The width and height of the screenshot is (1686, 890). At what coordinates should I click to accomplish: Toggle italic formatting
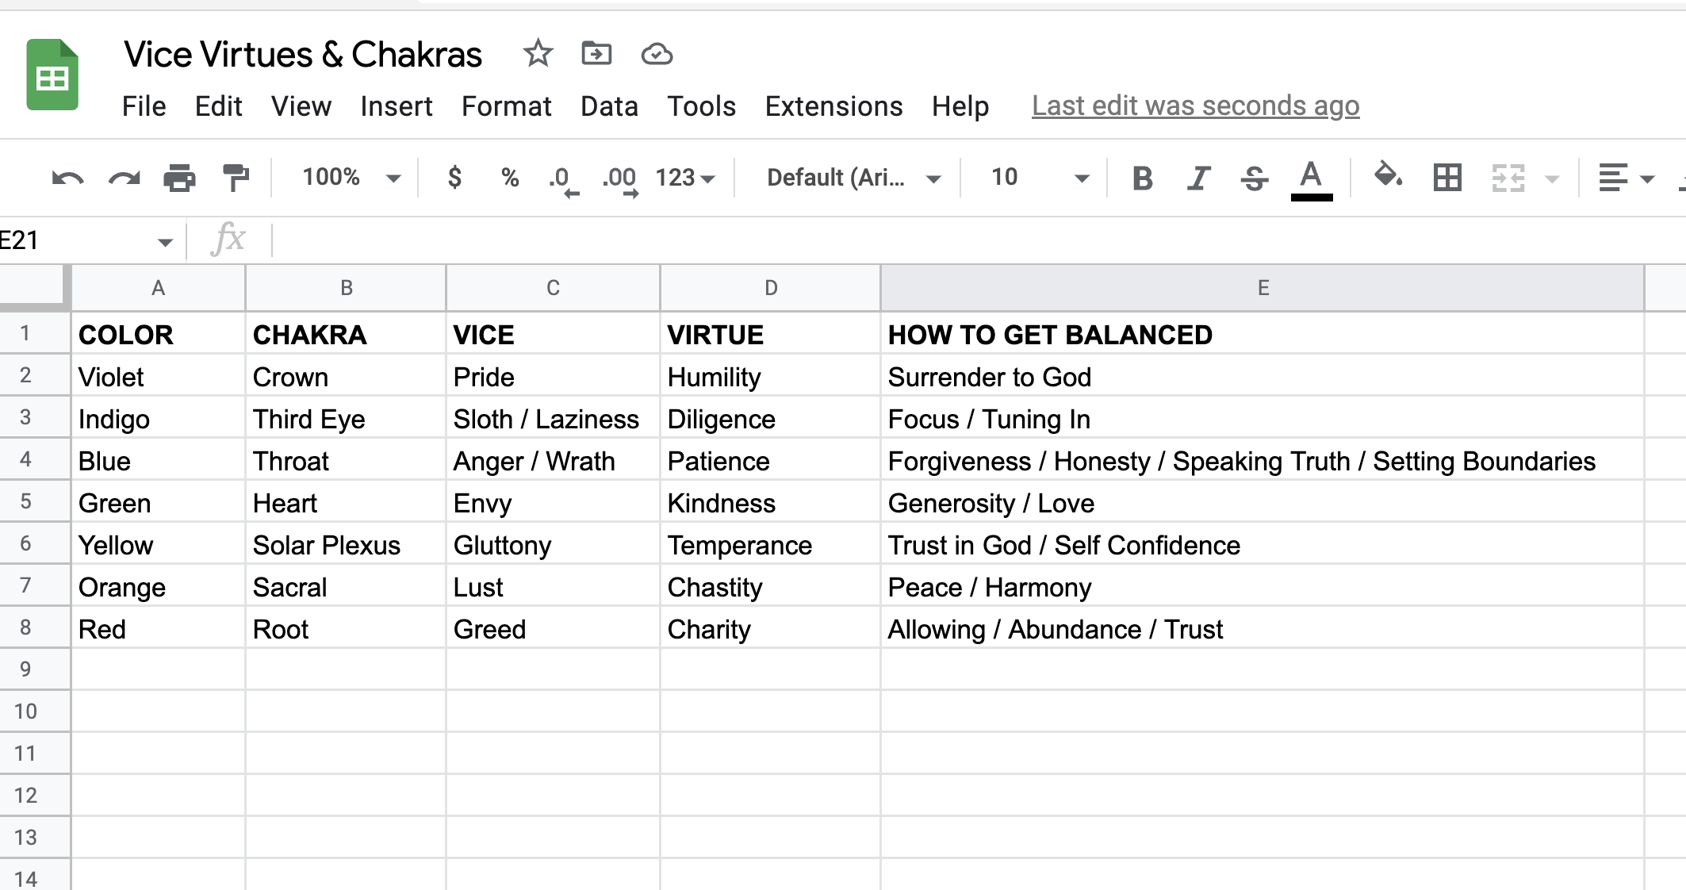[x=1198, y=178]
